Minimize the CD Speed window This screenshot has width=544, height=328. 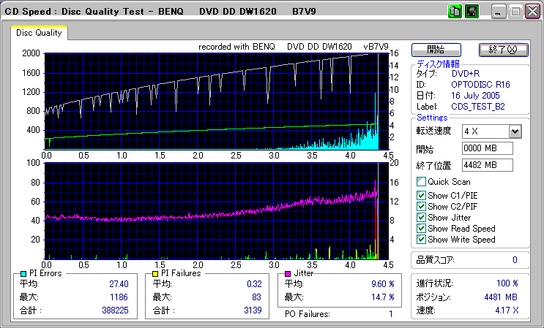[x=498, y=12]
